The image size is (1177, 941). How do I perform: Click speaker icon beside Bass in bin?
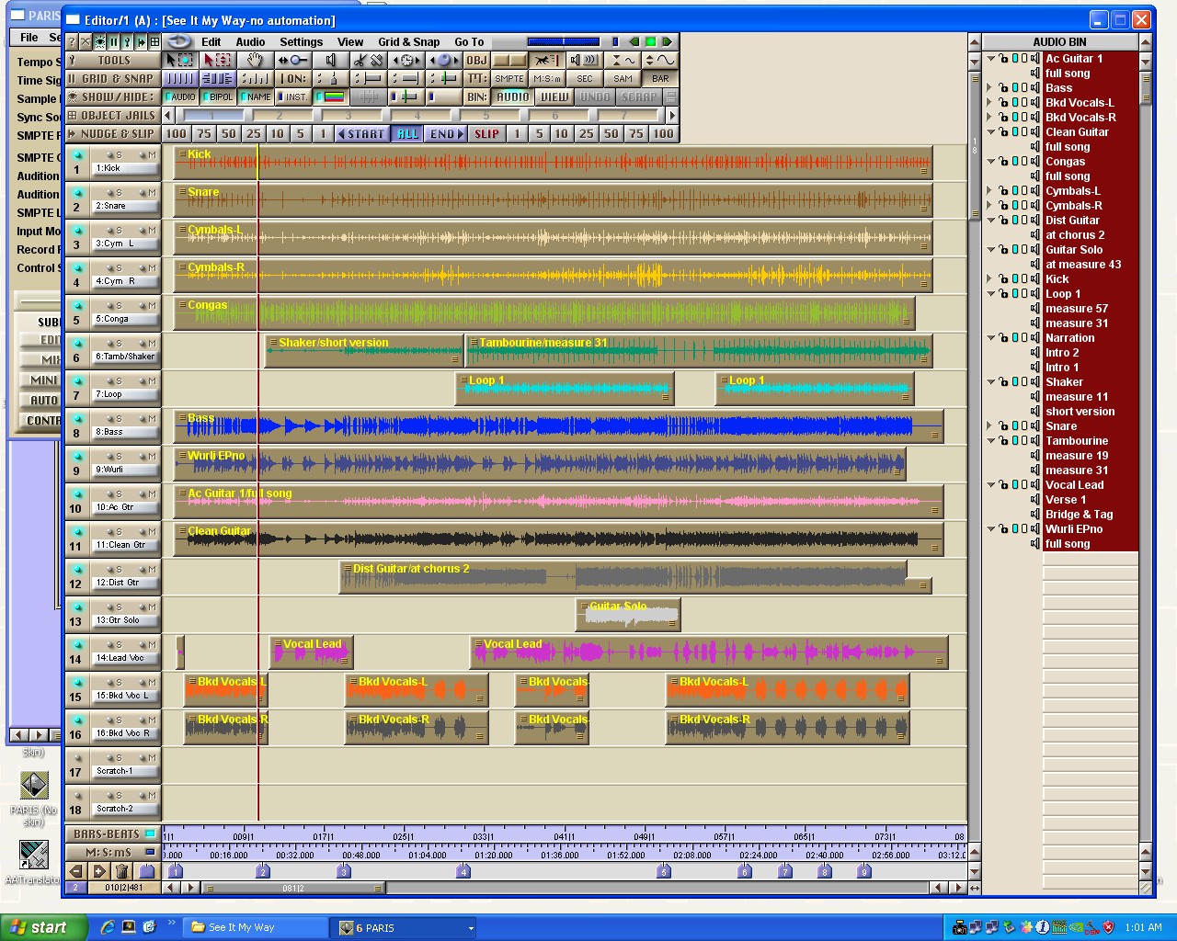(x=1034, y=88)
